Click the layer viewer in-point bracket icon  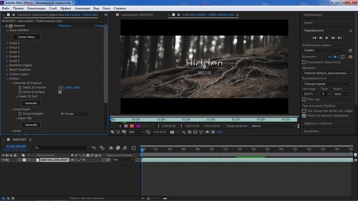(x=159, y=126)
